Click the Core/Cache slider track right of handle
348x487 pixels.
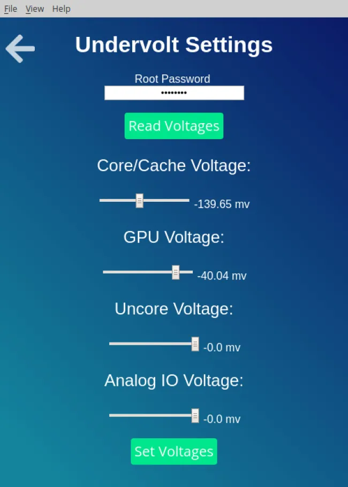pyautogui.click(x=167, y=200)
